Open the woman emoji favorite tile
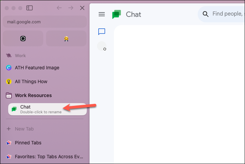 pyautogui.click(x=66, y=39)
